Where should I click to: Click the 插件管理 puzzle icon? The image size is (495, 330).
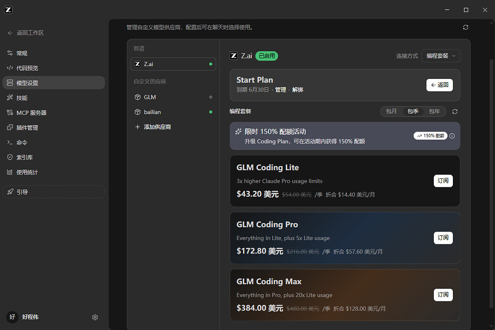pos(10,127)
